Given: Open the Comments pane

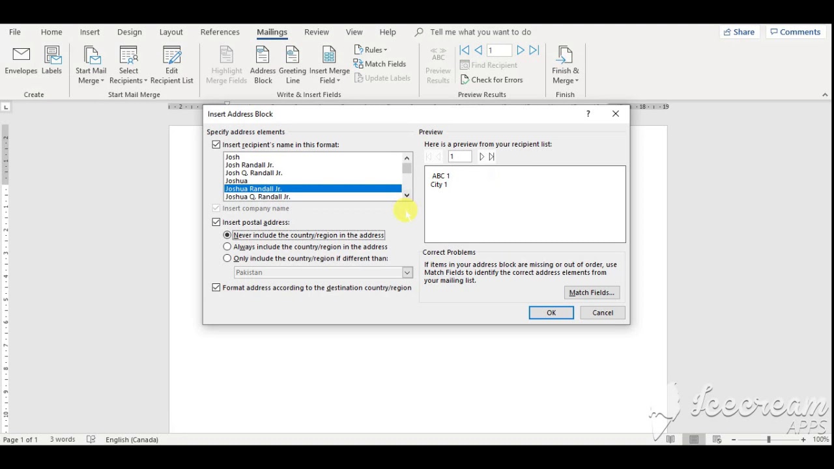Looking at the screenshot, I should point(794,32).
